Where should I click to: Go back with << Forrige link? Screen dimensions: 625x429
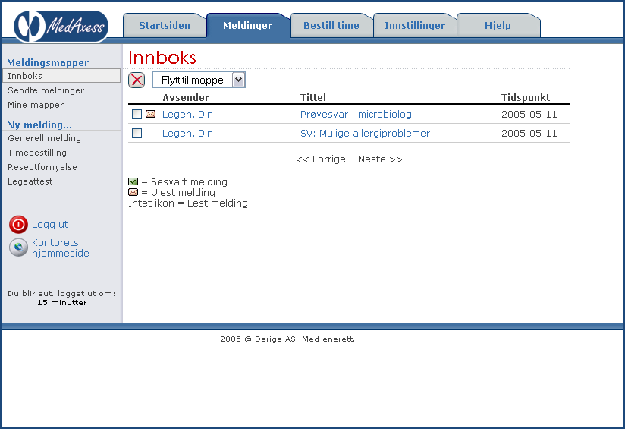click(x=321, y=159)
